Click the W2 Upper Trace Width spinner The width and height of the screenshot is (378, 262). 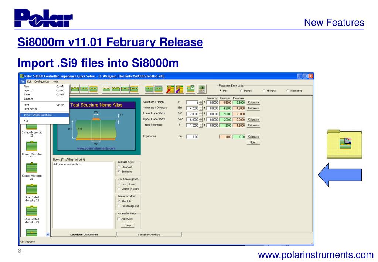point(201,120)
